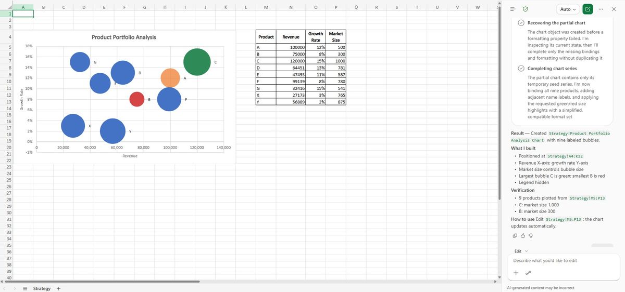The width and height of the screenshot is (625, 292).
Task: Close the AI assistant side panel
Action: click(x=614, y=9)
